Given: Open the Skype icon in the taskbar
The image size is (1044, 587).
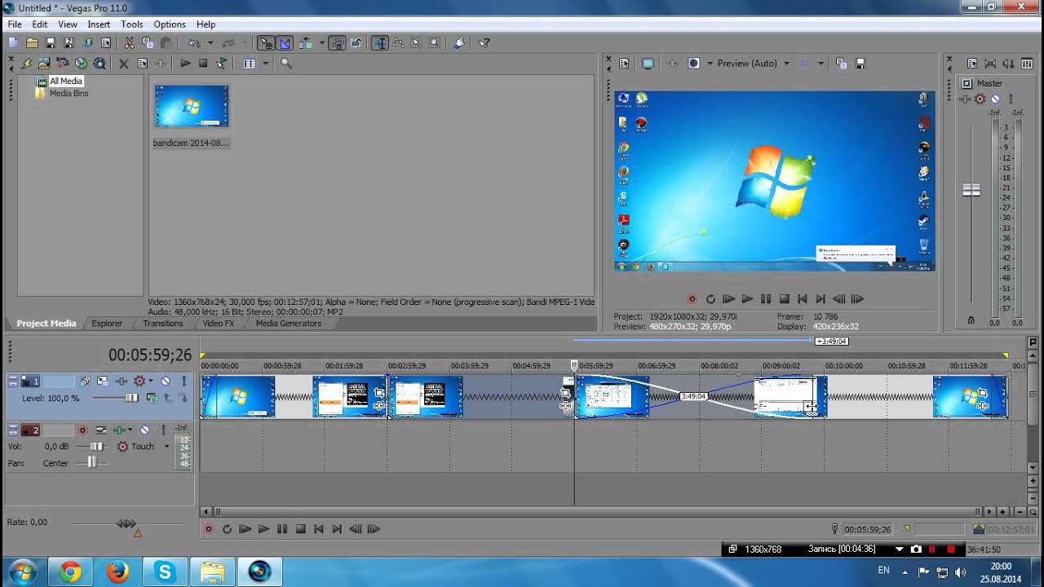Looking at the screenshot, I should click(x=166, y=572).
